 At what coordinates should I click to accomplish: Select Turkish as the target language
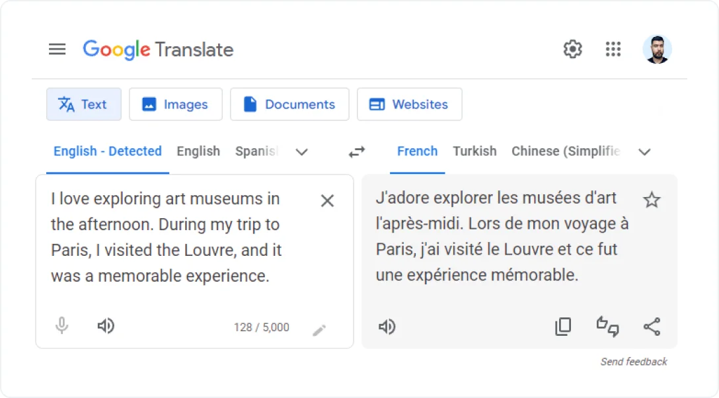point(475,151)
